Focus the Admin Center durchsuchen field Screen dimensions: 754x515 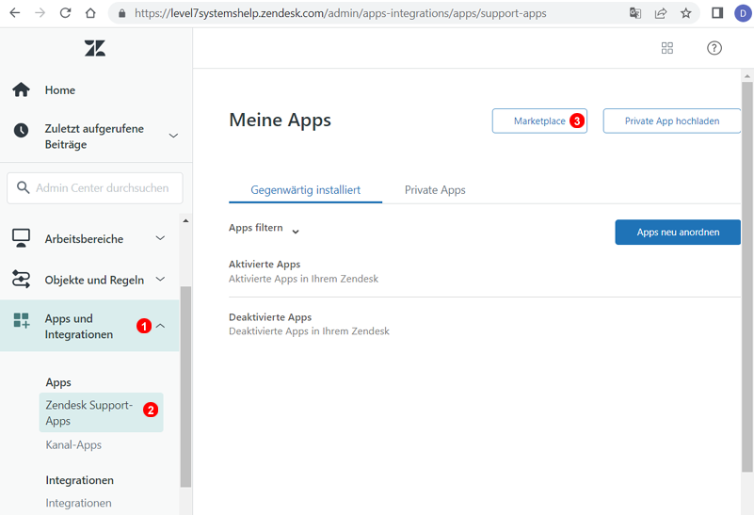point(95,188)
